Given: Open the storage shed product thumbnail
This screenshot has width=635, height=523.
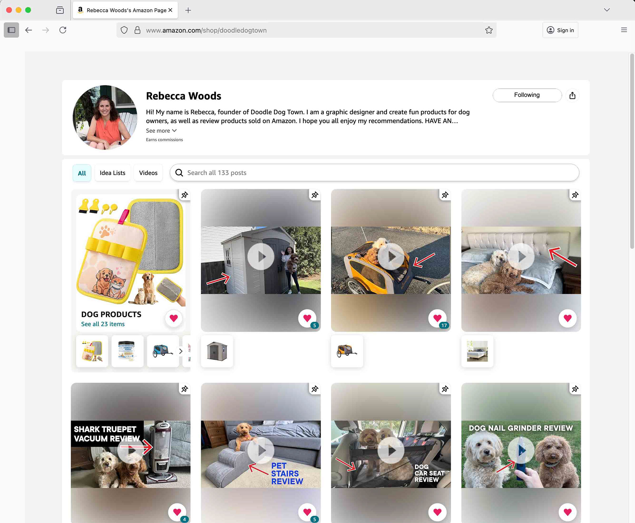Looking at the screenshot, I should 217,351.
